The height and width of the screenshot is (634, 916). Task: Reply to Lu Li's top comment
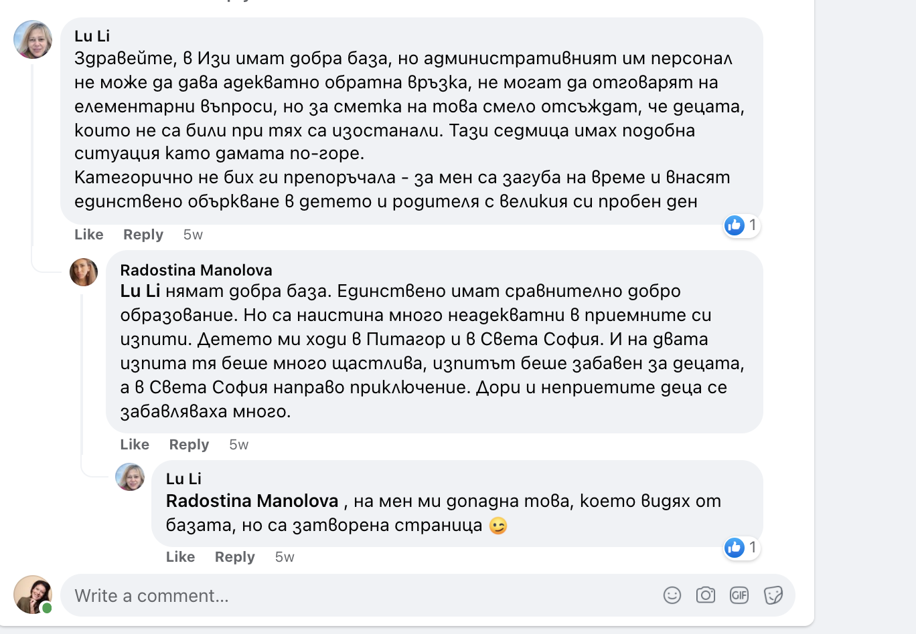point(143,235)
